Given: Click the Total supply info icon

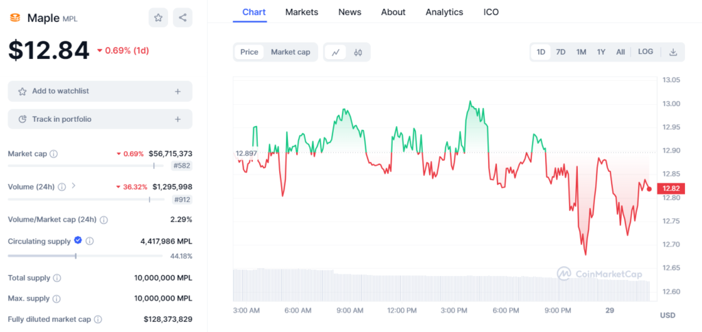Looking at the screenshot, I should coord(57,278).
